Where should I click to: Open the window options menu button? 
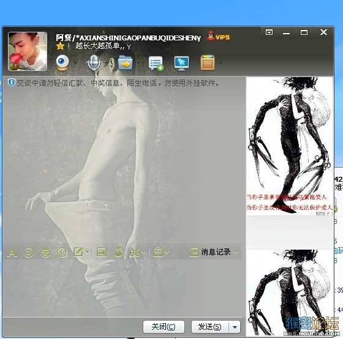click(x=269, y=32)
